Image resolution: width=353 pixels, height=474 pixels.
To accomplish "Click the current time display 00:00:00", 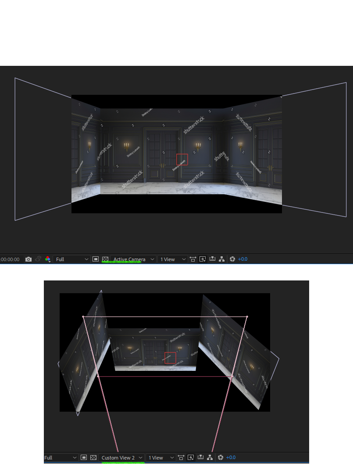I will [x=10, y=259].
